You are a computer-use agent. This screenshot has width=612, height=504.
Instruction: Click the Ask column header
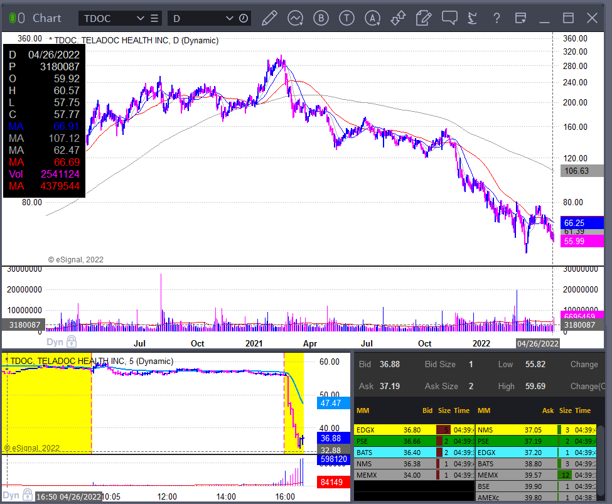[x=548, y=410]
